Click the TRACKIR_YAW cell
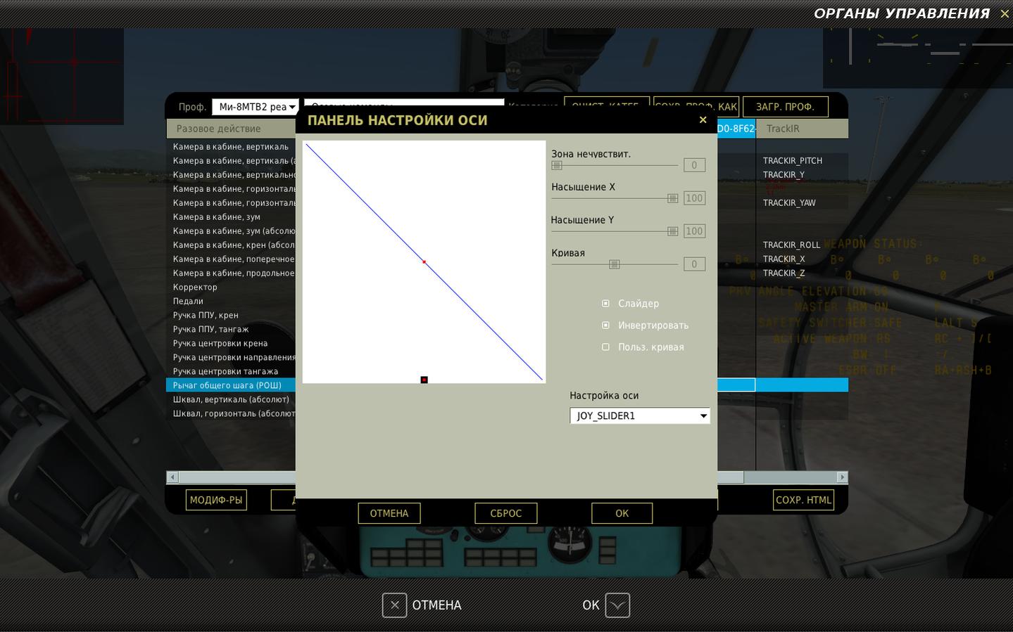Image resolution: width=1013 pixels, height=632 pixels. point(802,202)
